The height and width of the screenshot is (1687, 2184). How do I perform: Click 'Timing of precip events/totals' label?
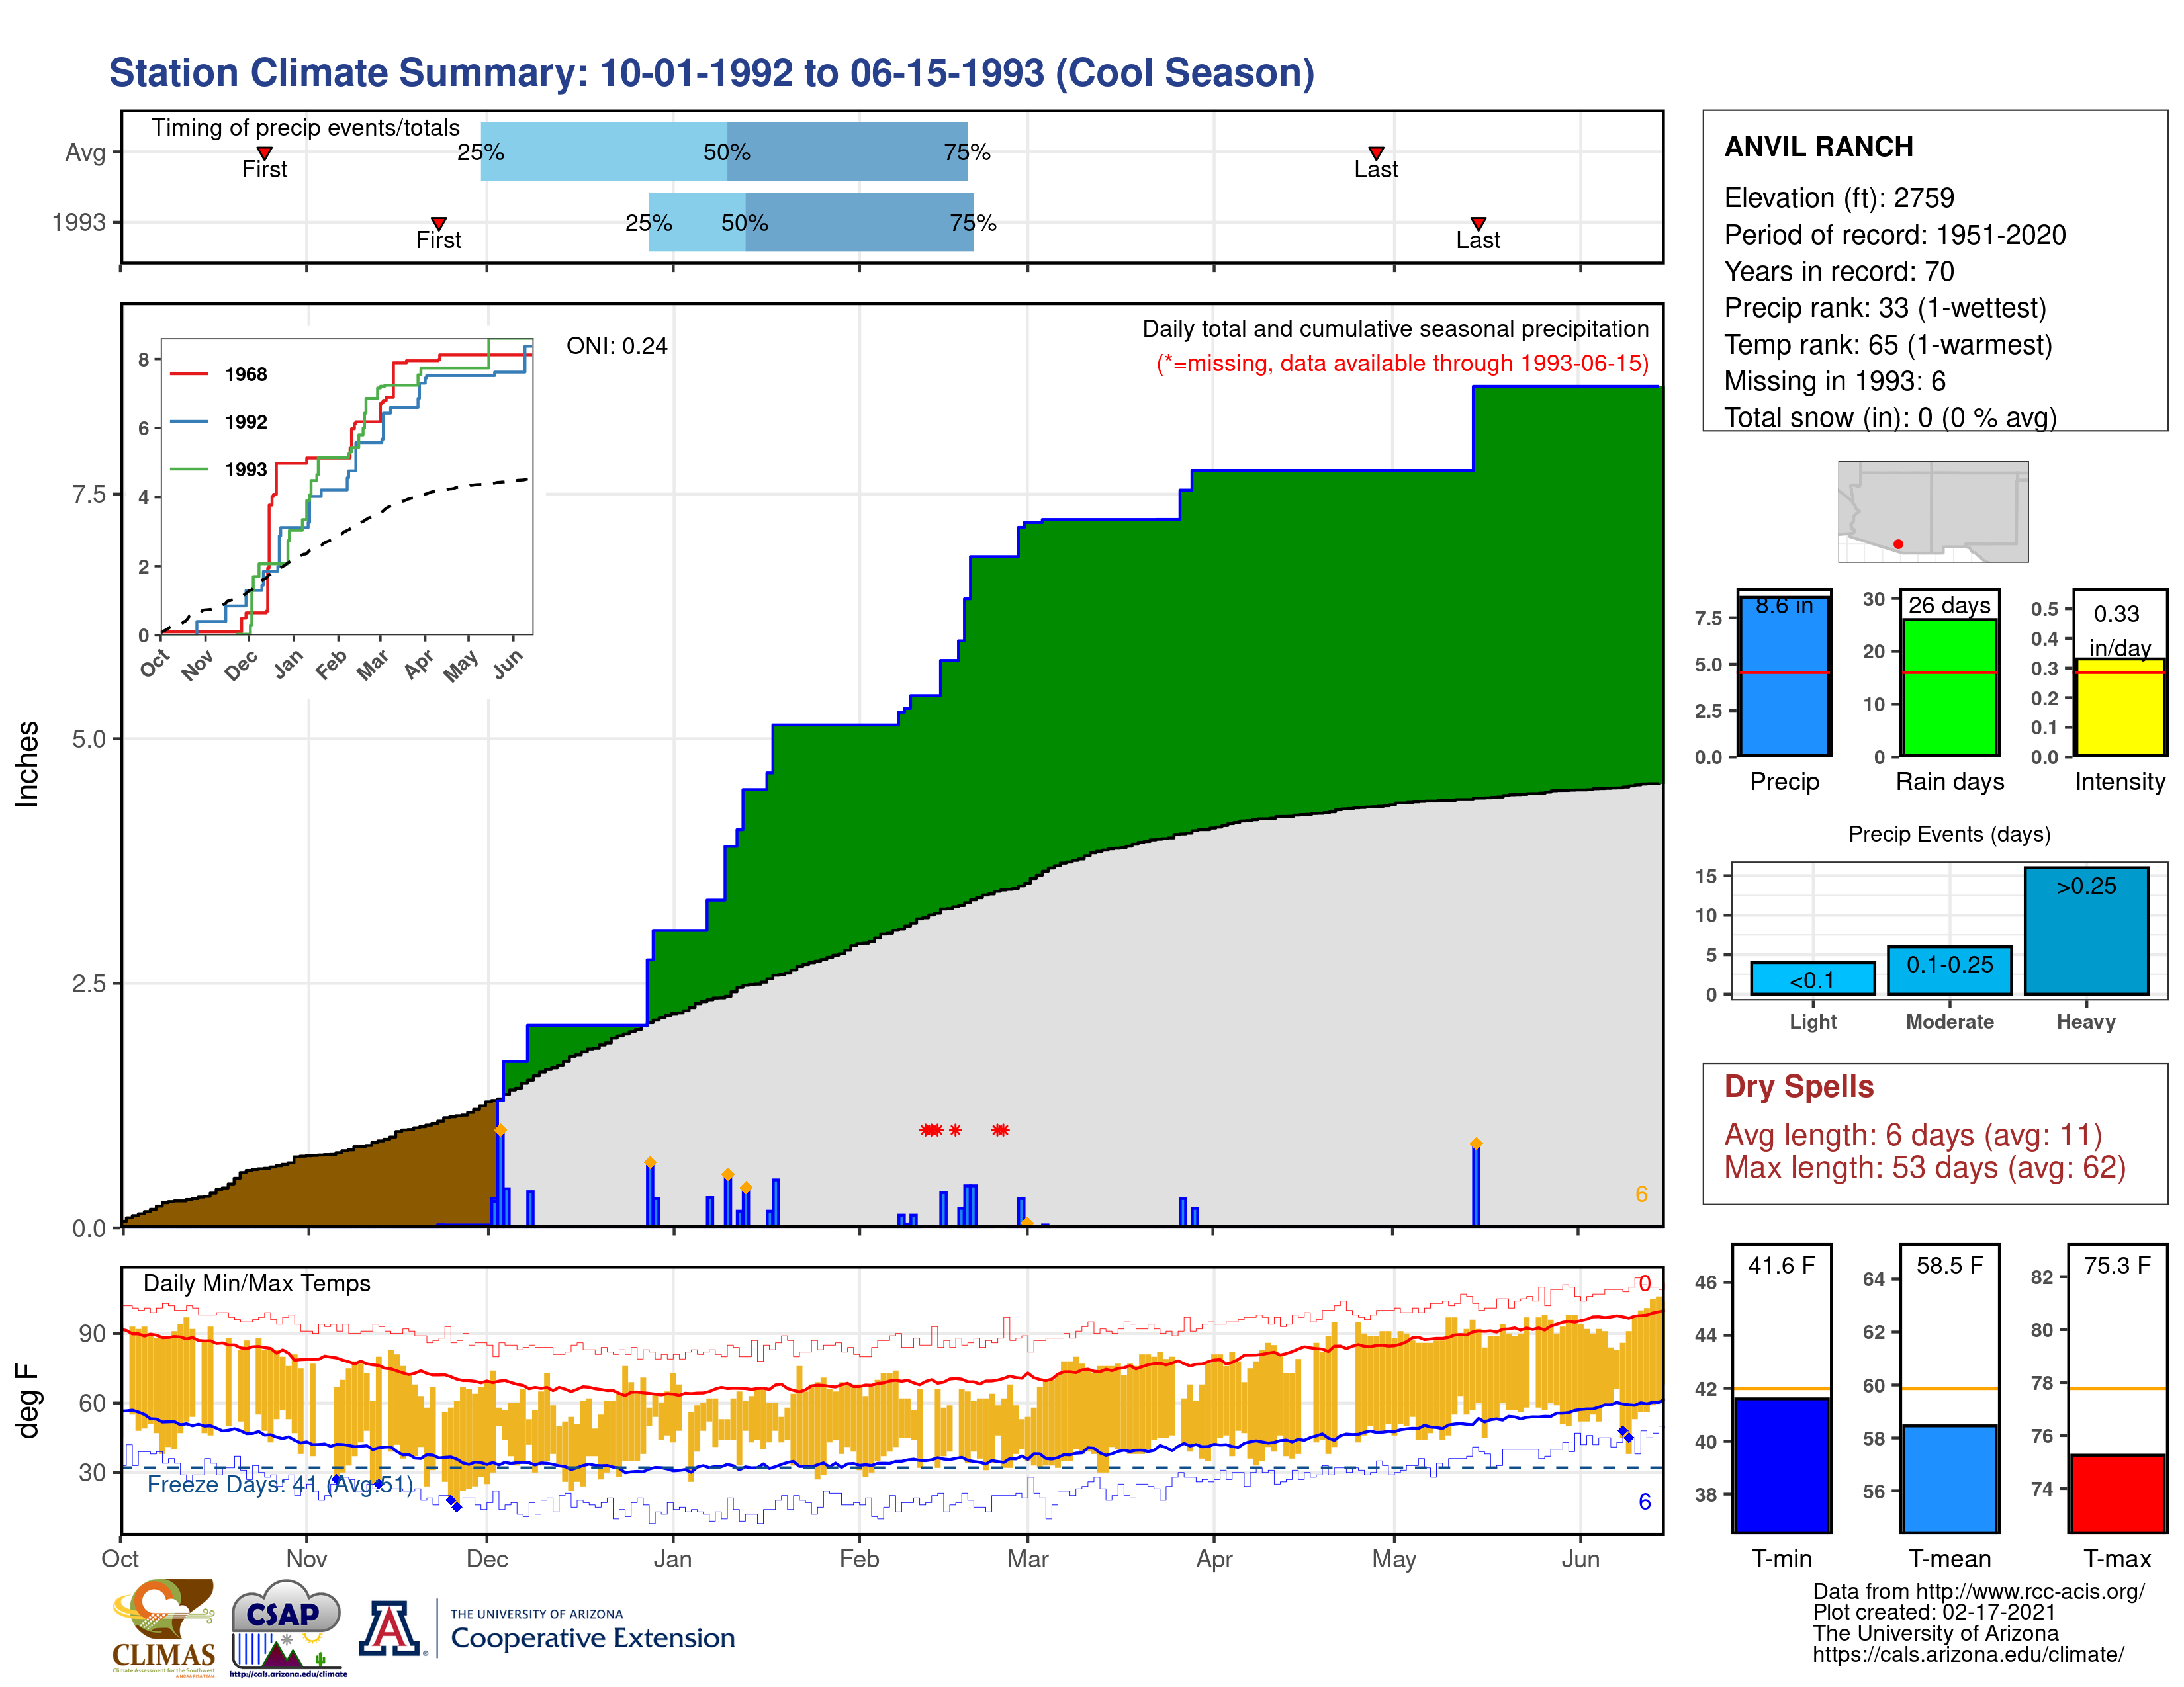coord(306,128)
